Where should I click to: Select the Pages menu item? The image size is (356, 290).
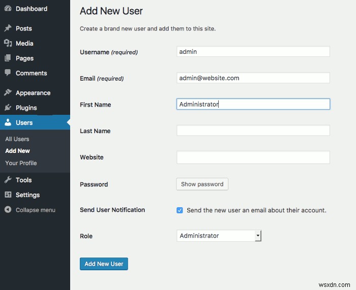coord(35,58)
